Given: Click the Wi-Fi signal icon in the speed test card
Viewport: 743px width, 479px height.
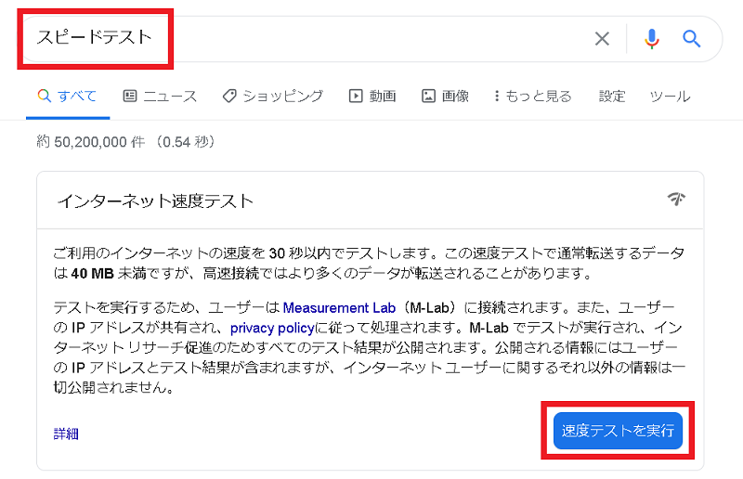Looking at the screenshot, I should coord(676,200).
